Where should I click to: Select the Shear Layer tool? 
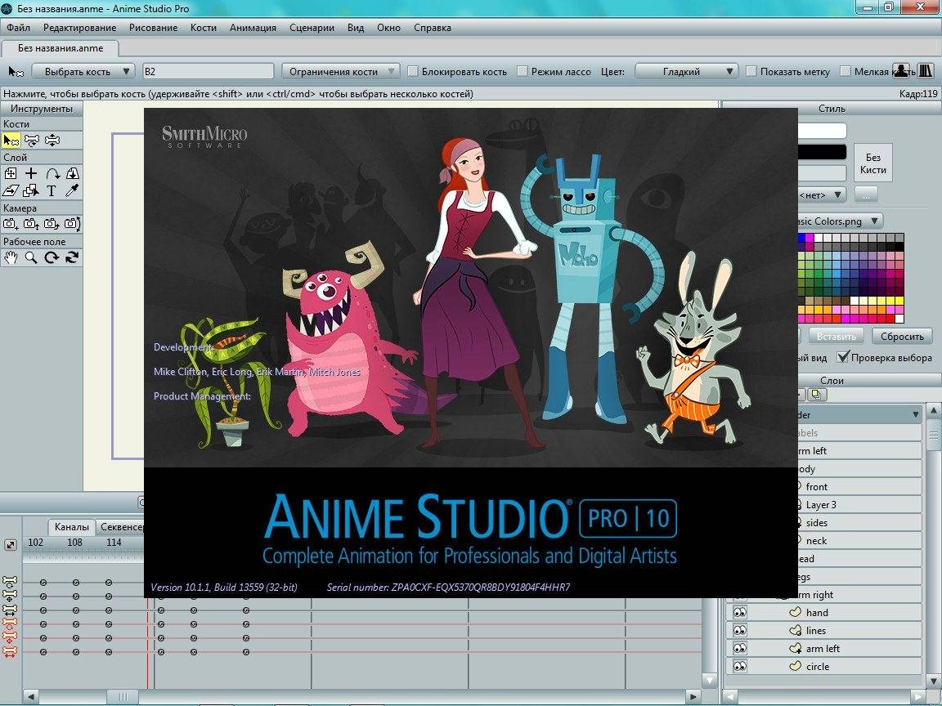pyautogui.click(x=11, y=191)
